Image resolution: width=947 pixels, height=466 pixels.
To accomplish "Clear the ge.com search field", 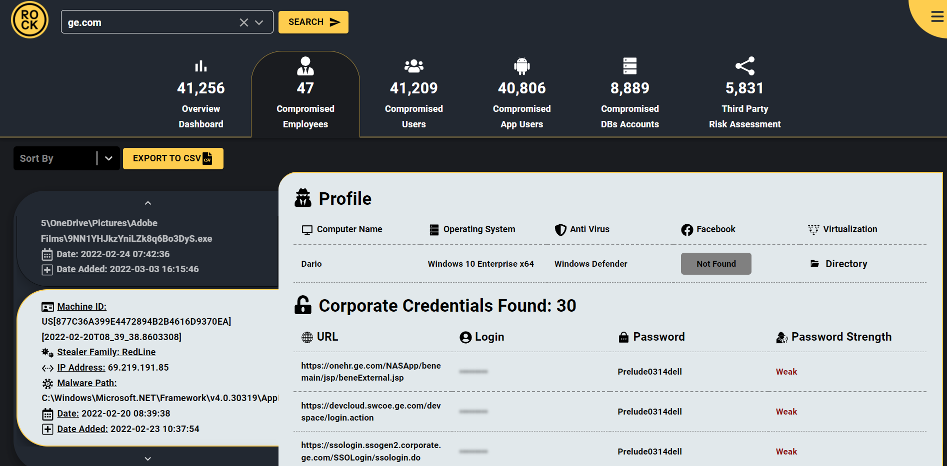I will click(244, 22).
